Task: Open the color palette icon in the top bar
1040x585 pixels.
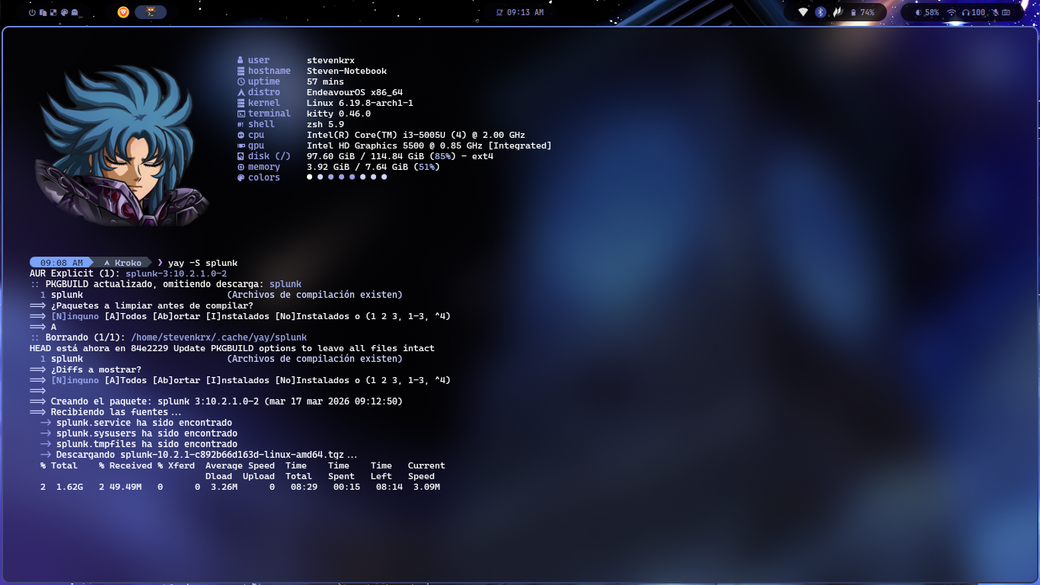Action: [x=64, y=11]
